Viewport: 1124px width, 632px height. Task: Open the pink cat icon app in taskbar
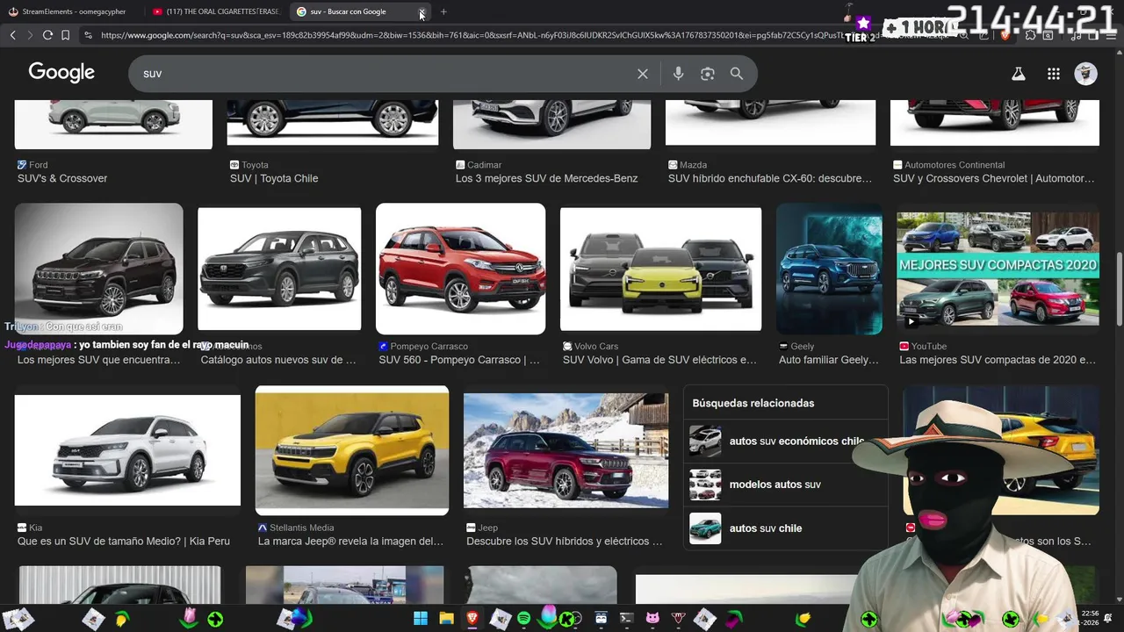652,619
